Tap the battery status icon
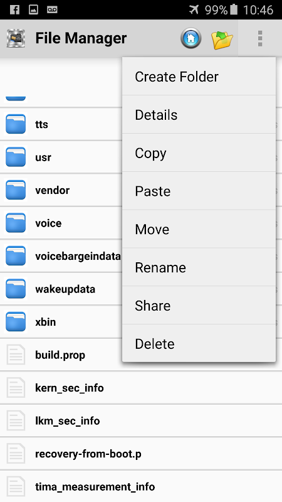This screenshot has height=502, width=282. [x=234, y=9]
